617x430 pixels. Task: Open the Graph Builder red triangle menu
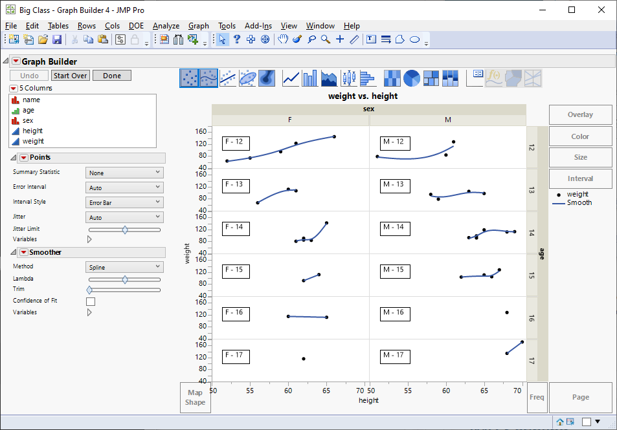click(16, 61)
